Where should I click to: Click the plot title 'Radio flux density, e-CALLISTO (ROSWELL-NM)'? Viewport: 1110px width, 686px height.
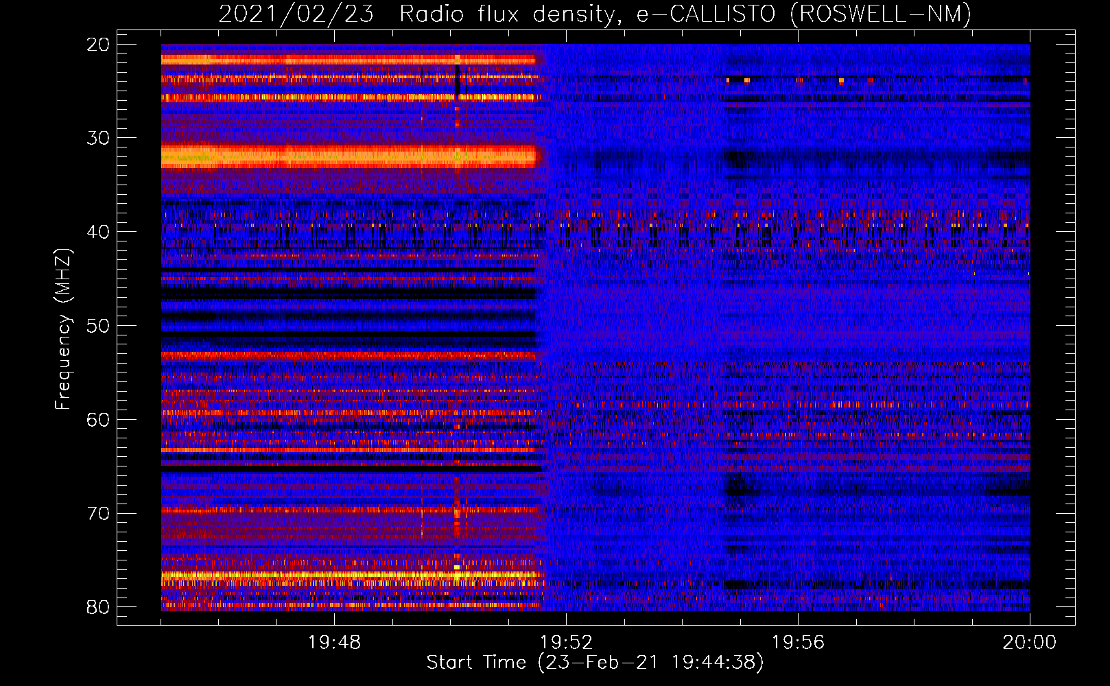(x=685, y=14)
